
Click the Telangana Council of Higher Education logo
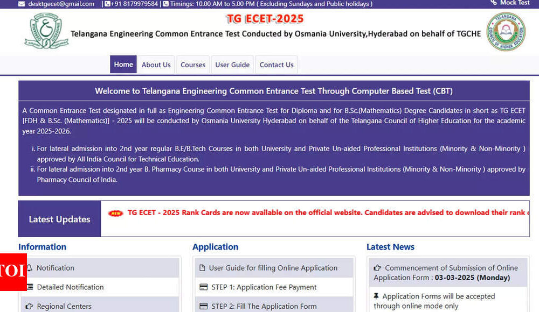point(506,32)
